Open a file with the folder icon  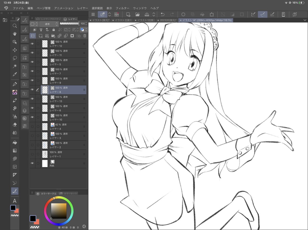137,14
